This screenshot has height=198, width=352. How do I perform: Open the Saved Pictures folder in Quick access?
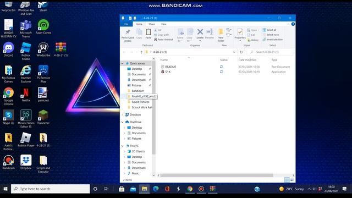click(138, 102)
